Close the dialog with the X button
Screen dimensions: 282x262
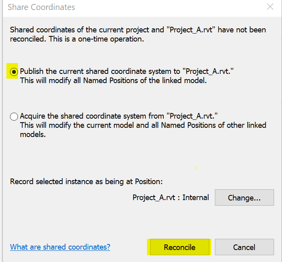270,7
